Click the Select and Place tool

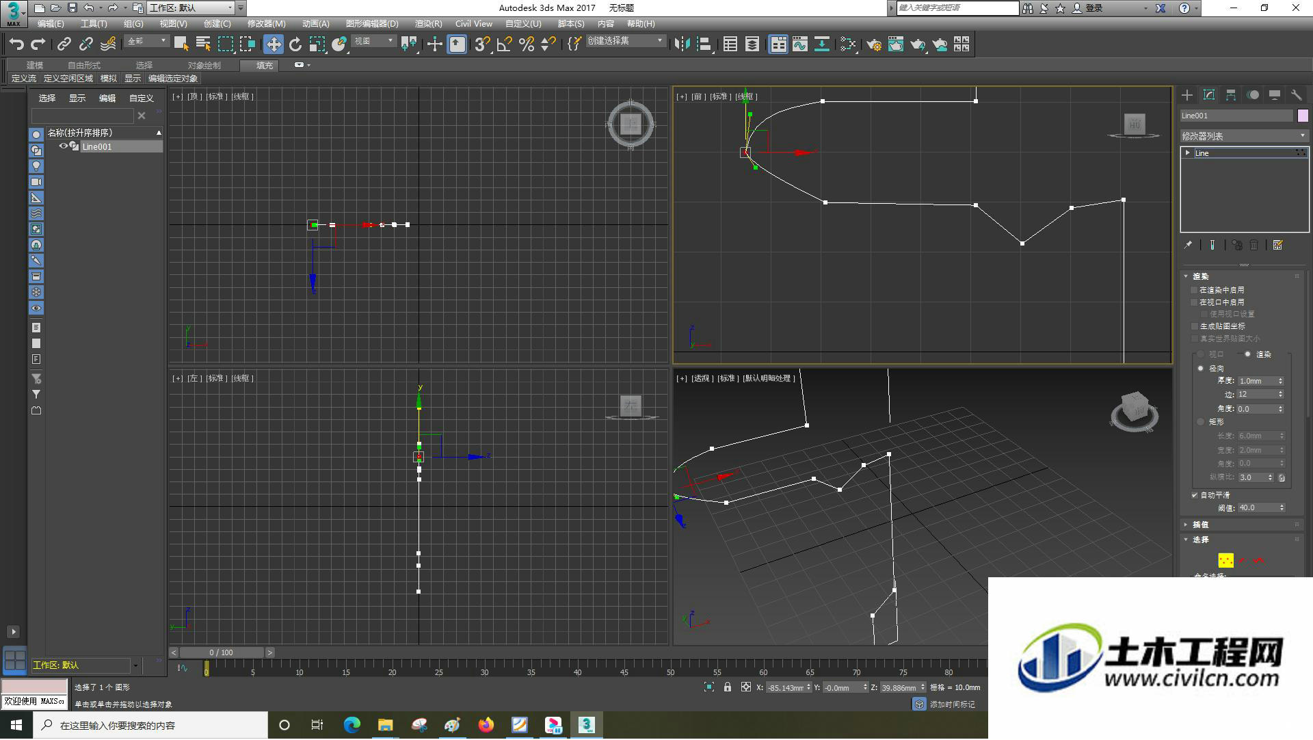(x=339, y=44)
